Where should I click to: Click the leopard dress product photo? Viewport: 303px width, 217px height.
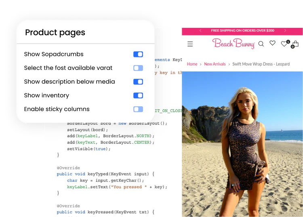242,144
